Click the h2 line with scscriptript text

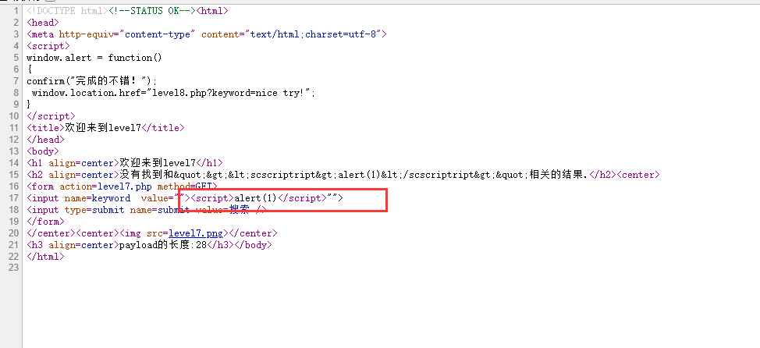pos(343,175)
